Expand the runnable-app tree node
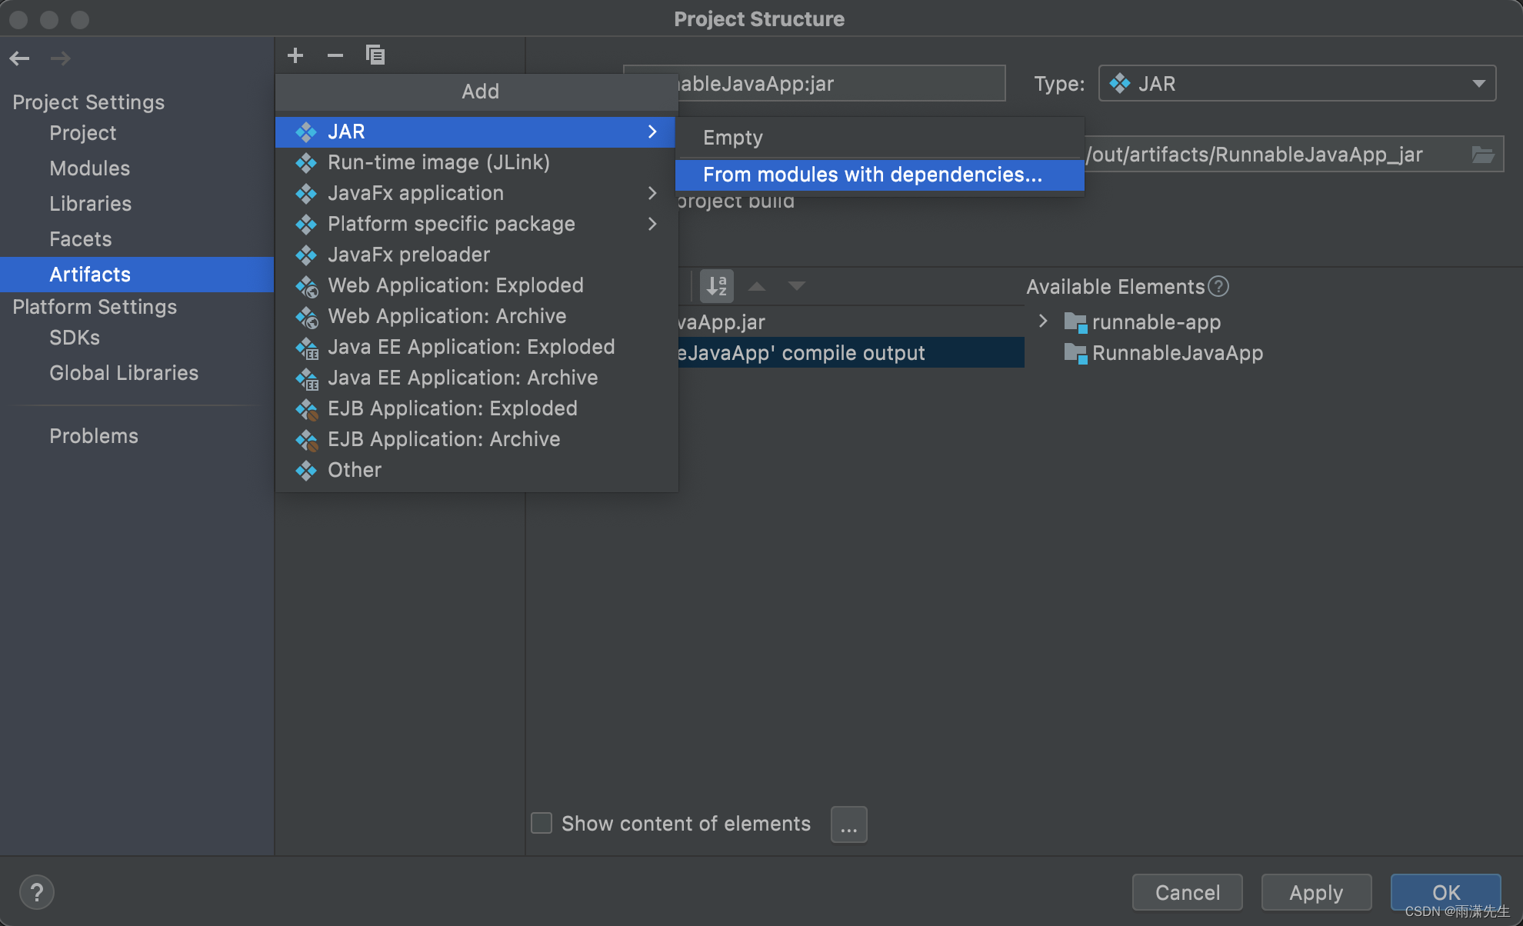 coord(1043,321)
